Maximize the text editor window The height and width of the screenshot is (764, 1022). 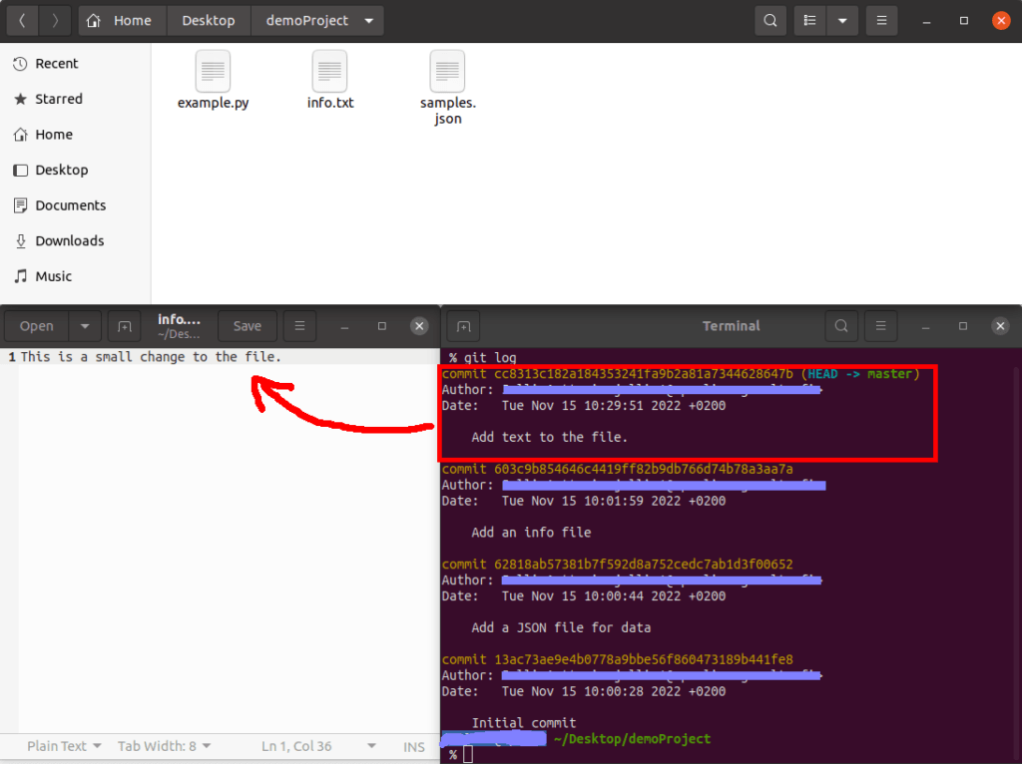(382, 326)
